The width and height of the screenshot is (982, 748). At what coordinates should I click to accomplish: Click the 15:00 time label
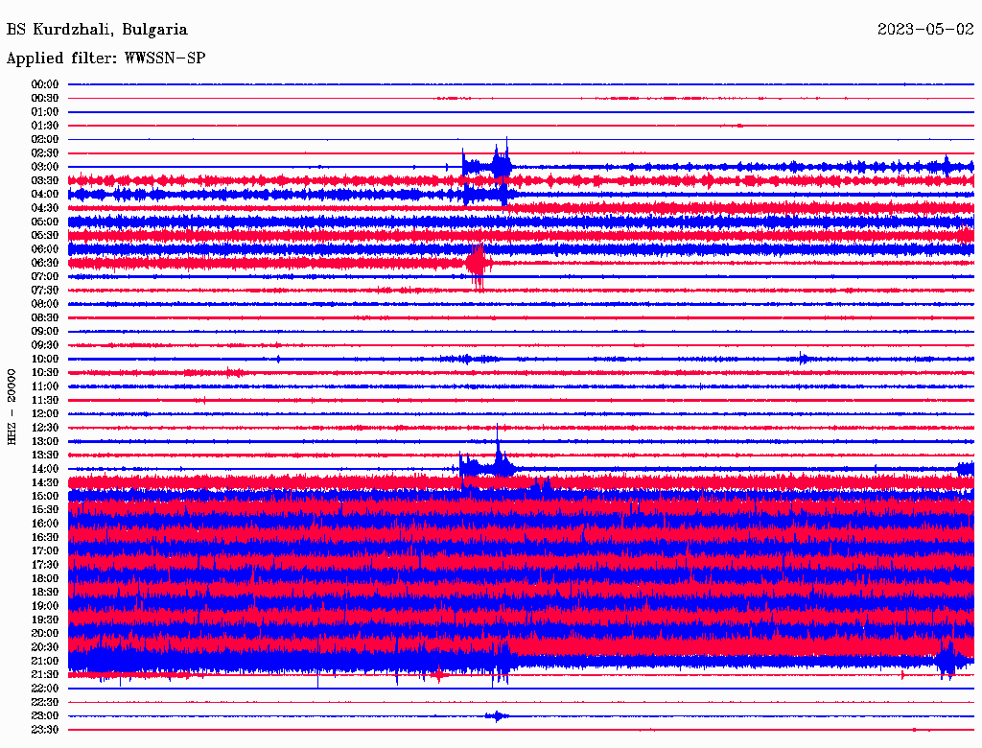(45, 496)
